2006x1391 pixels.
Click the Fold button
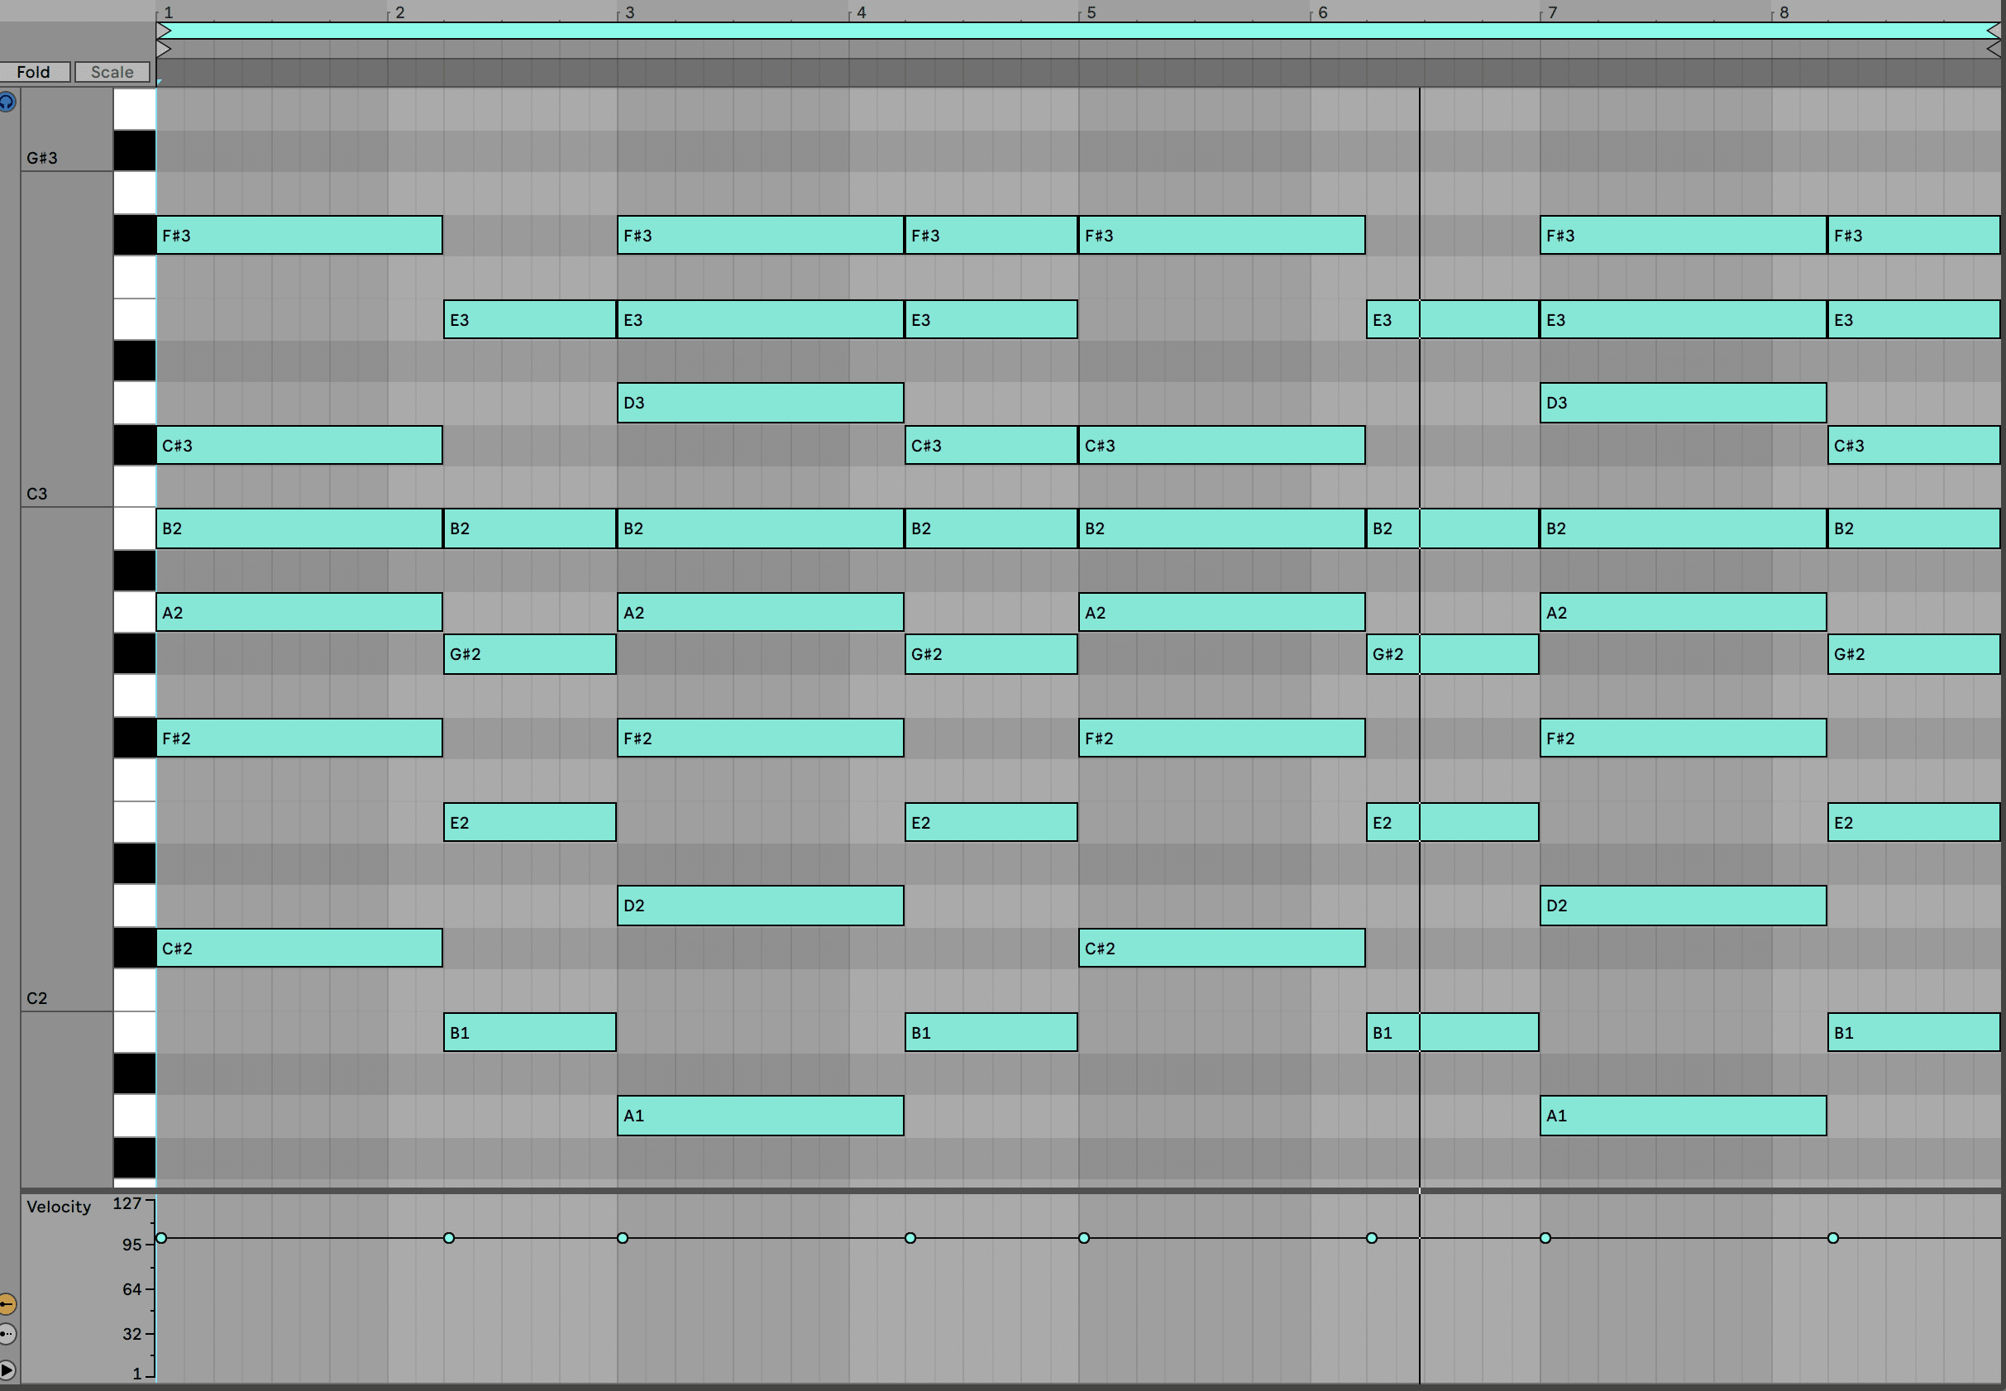coord(34,71)
